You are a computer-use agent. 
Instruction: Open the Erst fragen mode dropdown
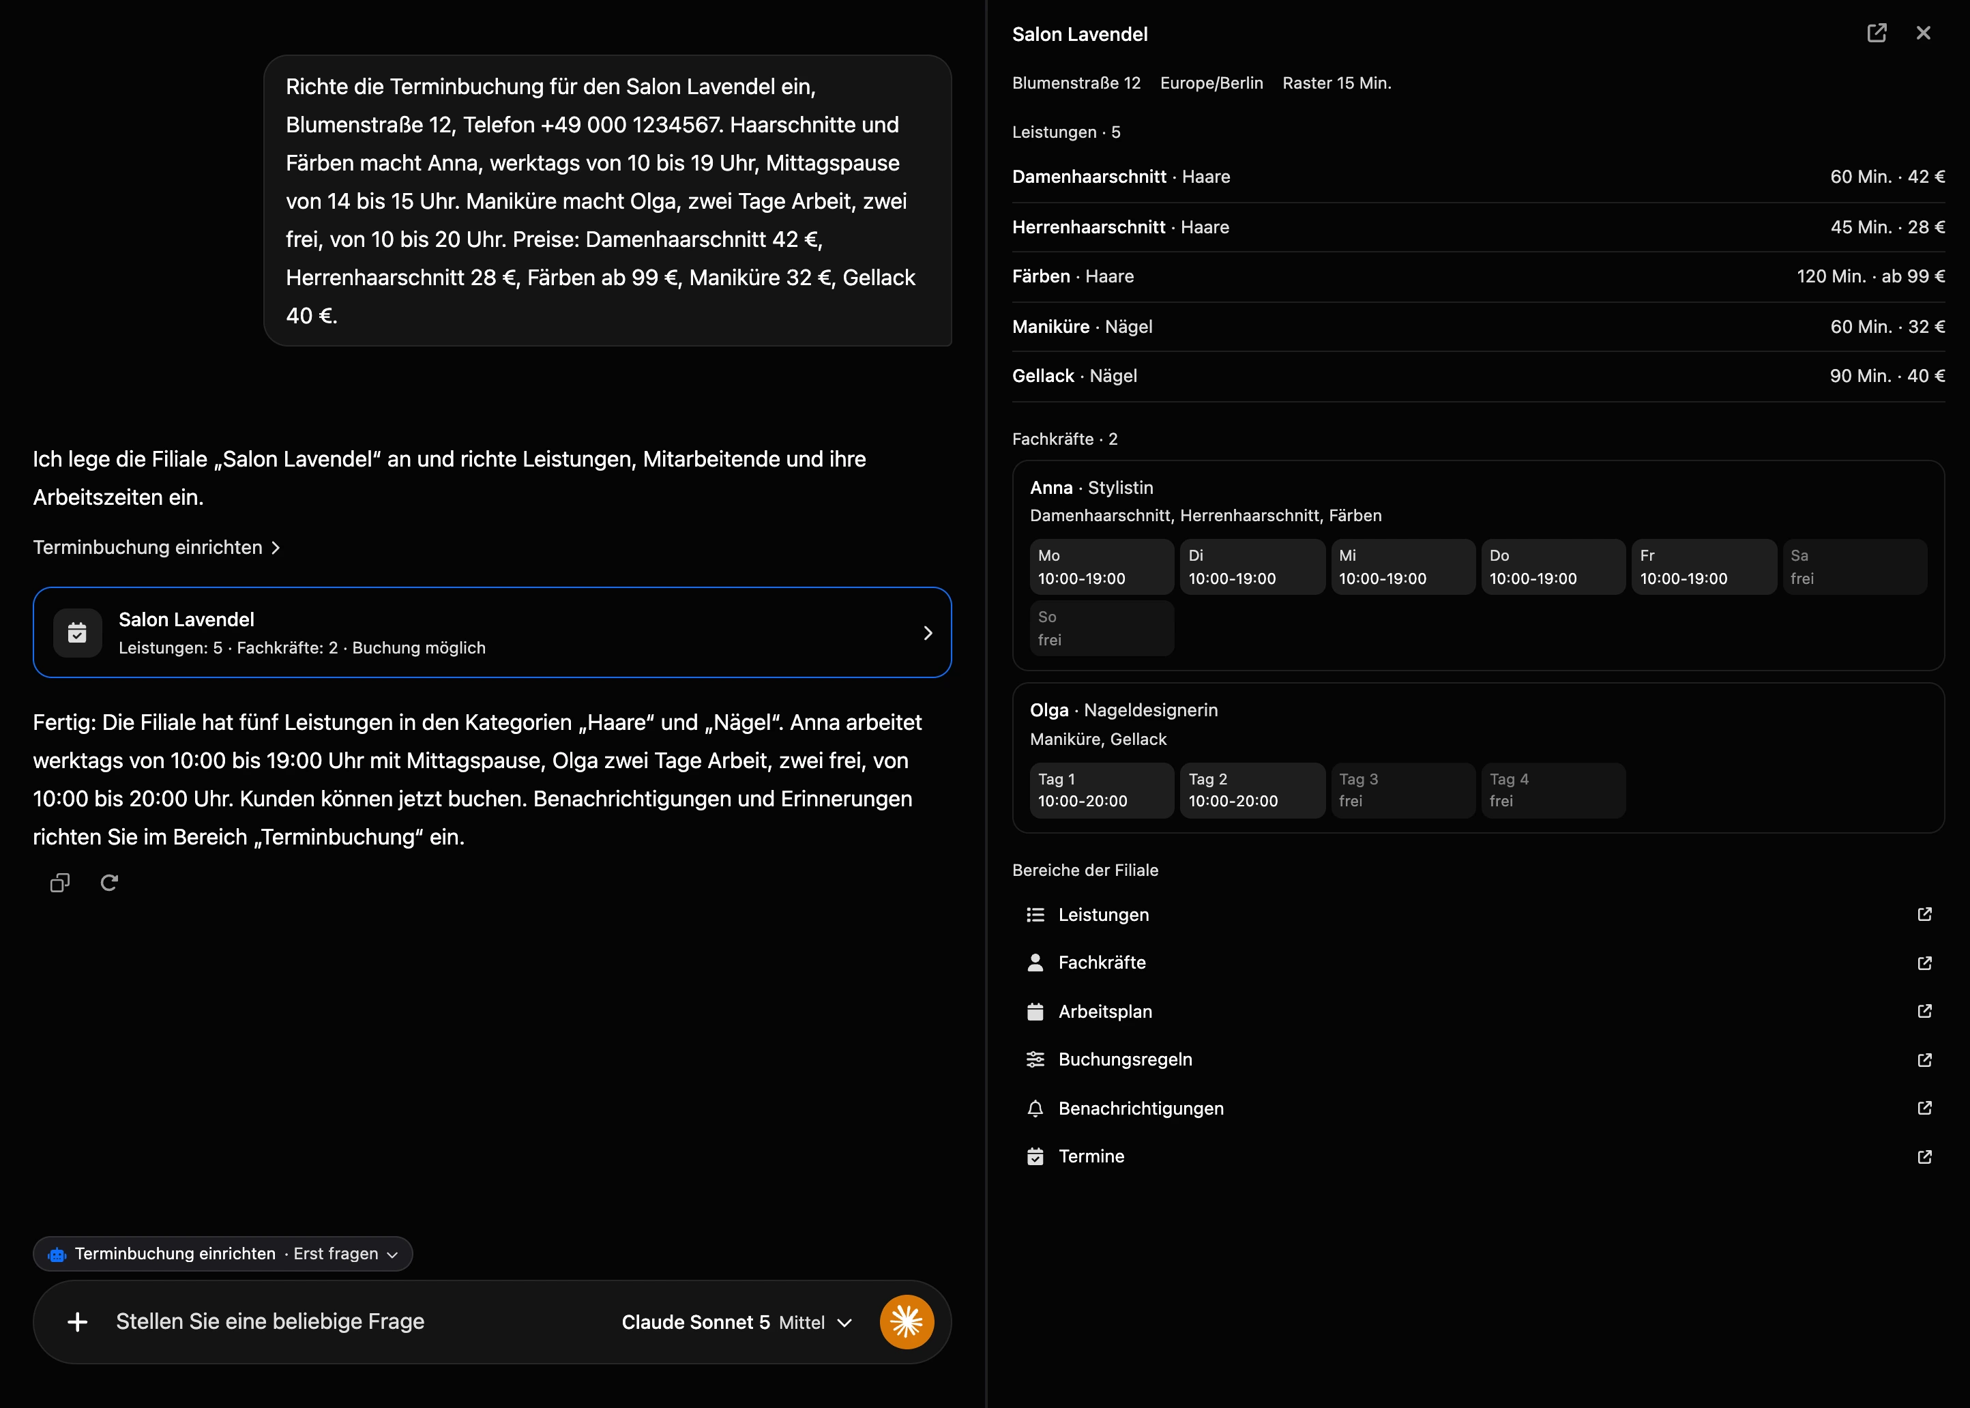click(x=346, y=1254)
